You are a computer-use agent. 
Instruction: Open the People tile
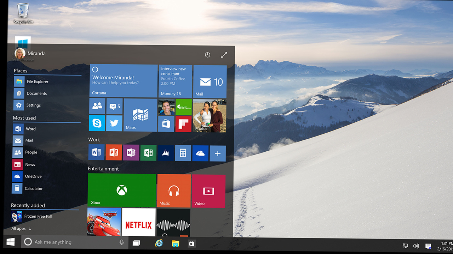[x=97, y=106]
